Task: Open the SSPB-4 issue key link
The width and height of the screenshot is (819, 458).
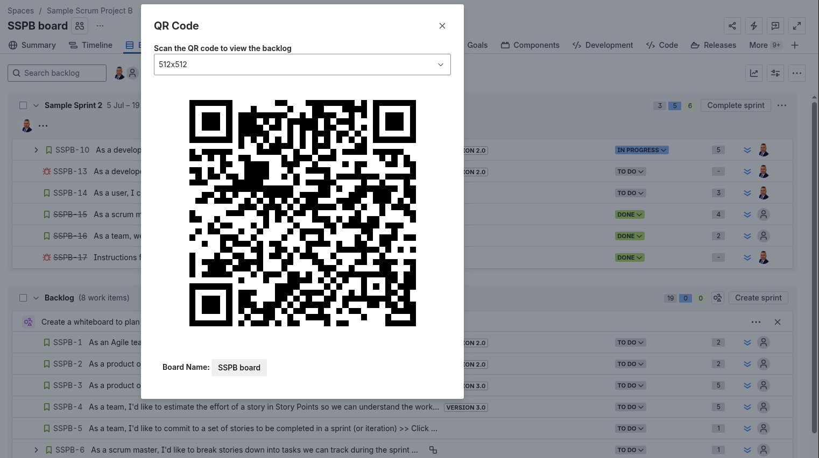Action: tap(68, 407)
